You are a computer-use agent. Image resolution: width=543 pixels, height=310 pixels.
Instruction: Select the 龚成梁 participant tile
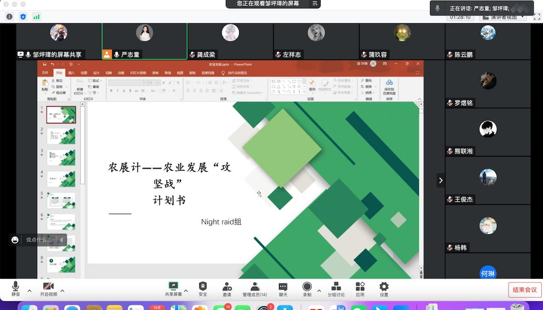pos(230,41)
